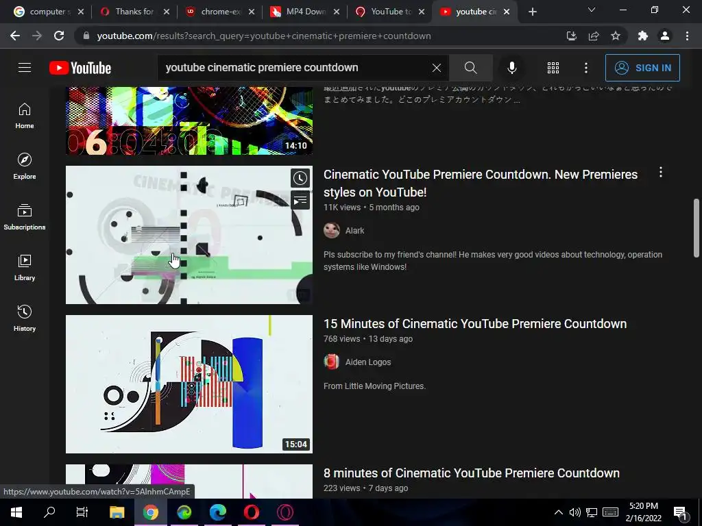Open History in the sidebar
Viewport: 702px width, 526px height.
coord(25,318)
